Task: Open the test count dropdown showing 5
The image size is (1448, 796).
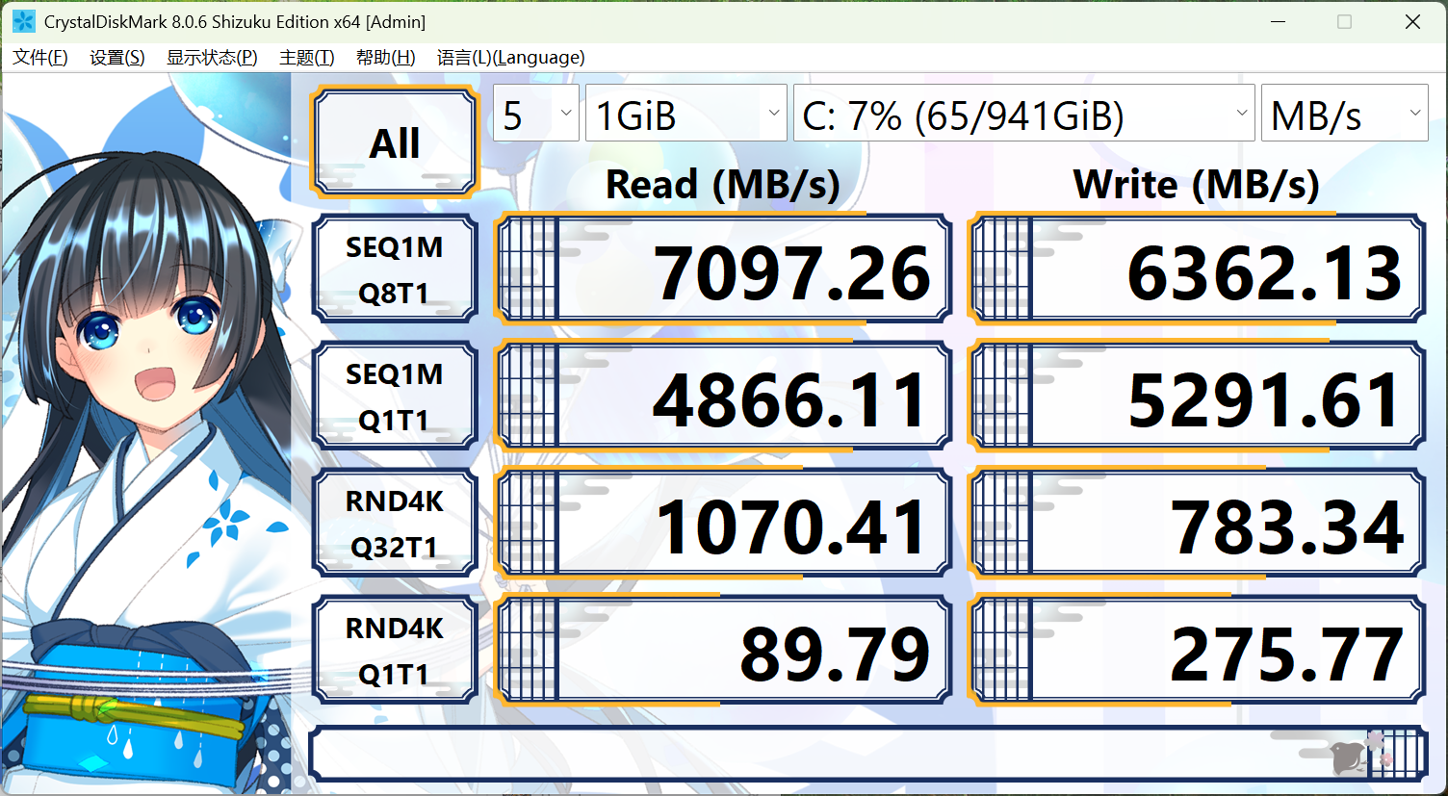Action: pos(536,114)
